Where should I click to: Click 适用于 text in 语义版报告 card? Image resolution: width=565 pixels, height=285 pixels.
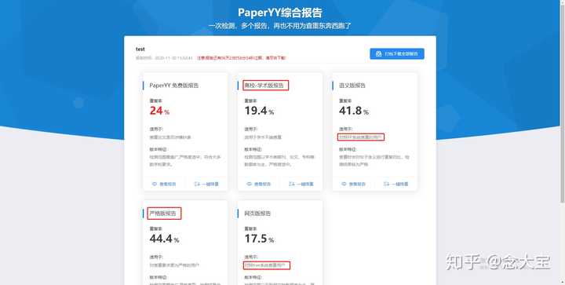[x=361, y=137]
